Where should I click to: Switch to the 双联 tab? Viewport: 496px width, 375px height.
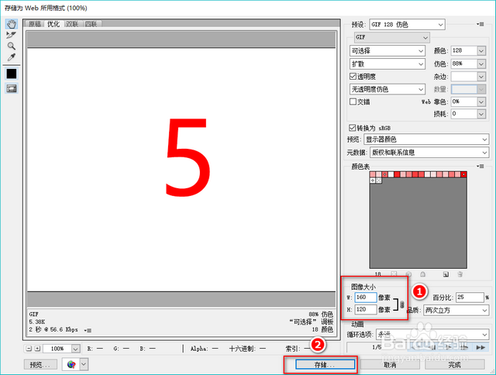pyautogui.click(x=72, y=24)
